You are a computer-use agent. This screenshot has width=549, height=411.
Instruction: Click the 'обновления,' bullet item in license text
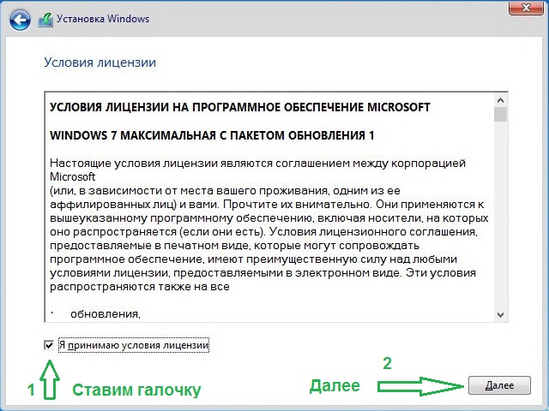tap(106, 314)
